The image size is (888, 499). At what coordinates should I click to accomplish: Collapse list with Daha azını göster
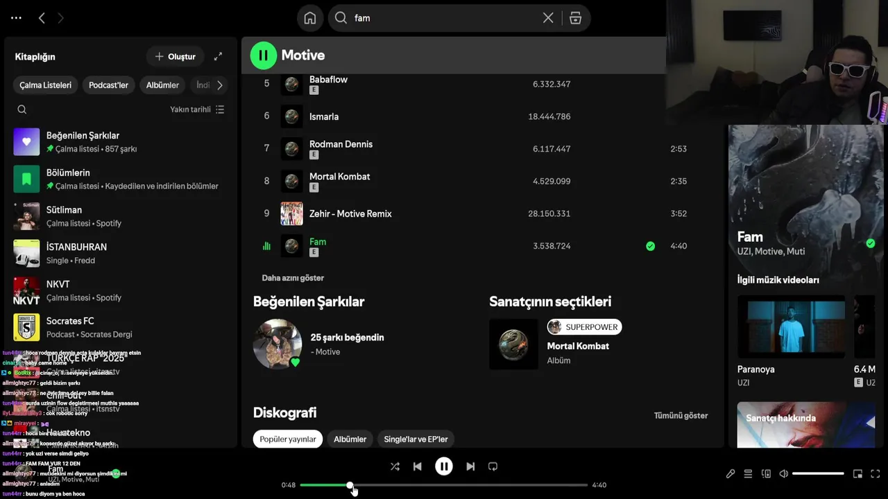[293, 278]
